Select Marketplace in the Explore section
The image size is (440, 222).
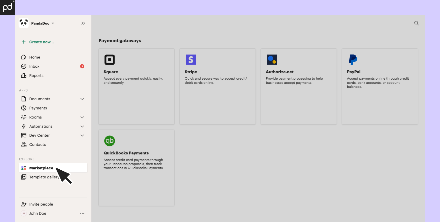(53, 168)
